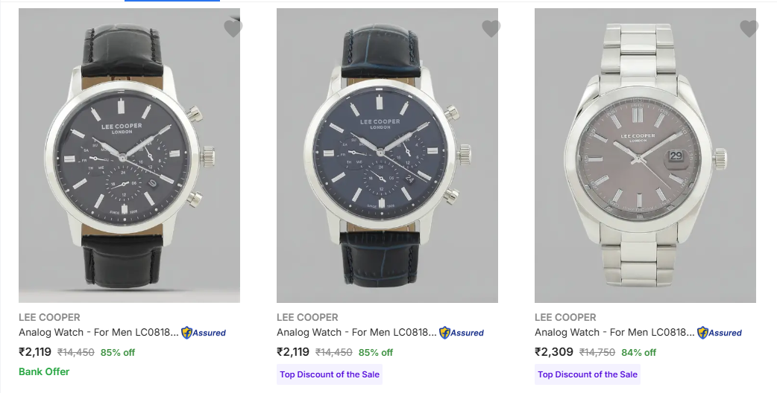Screen dimensions: 777x393
Task: Click the 84% off discount text
Action: pyautogui.click(x=639, y=353)
